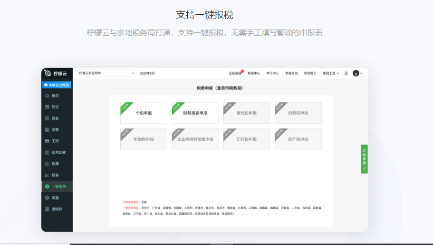Open the green 在线客服 side tab
Viewport: 433px width, 245px height.
pyautogui.click(x=364, y=159)
